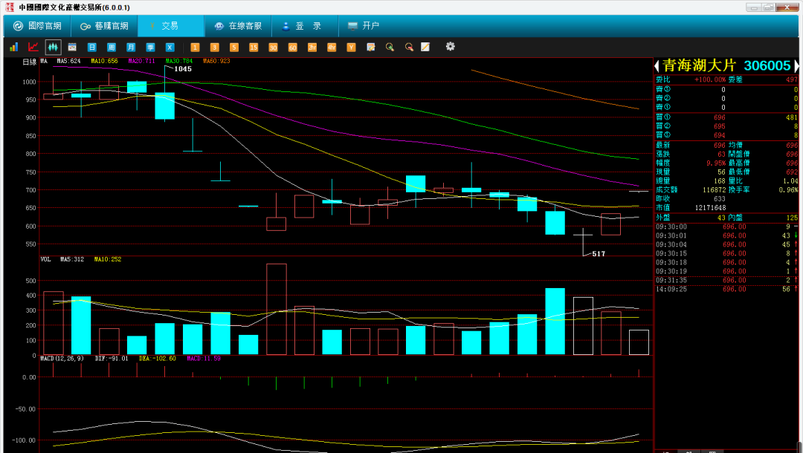
Task: Click the MA5:624 indicator label
Action: pyautogui.click(x=68, y=61)
